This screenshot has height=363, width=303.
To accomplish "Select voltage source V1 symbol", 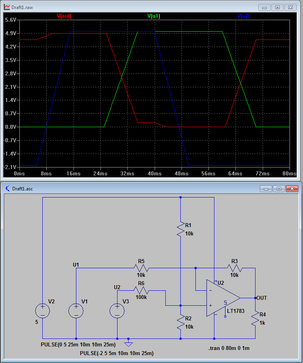I will point(76,311).
